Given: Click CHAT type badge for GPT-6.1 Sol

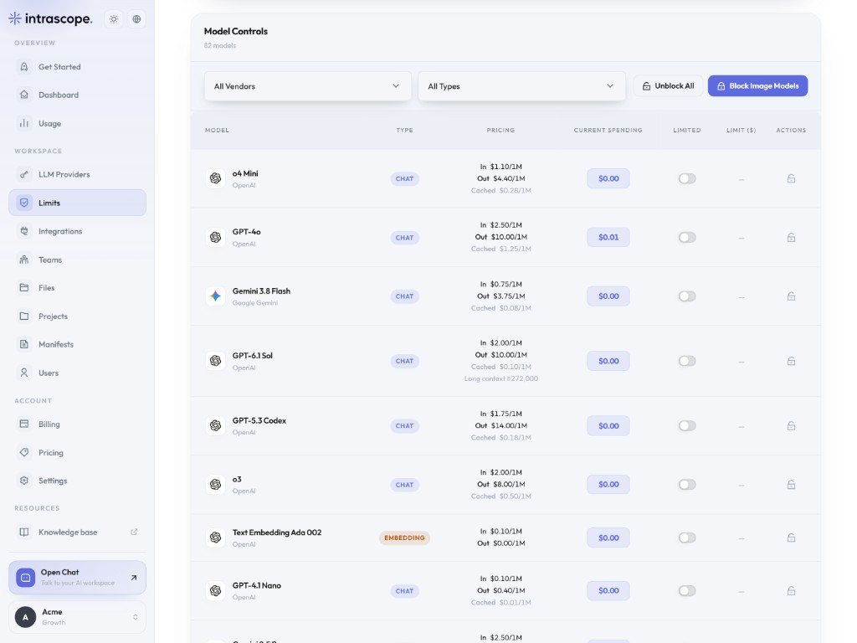Looking at the screenshot, I should [404, 361].
